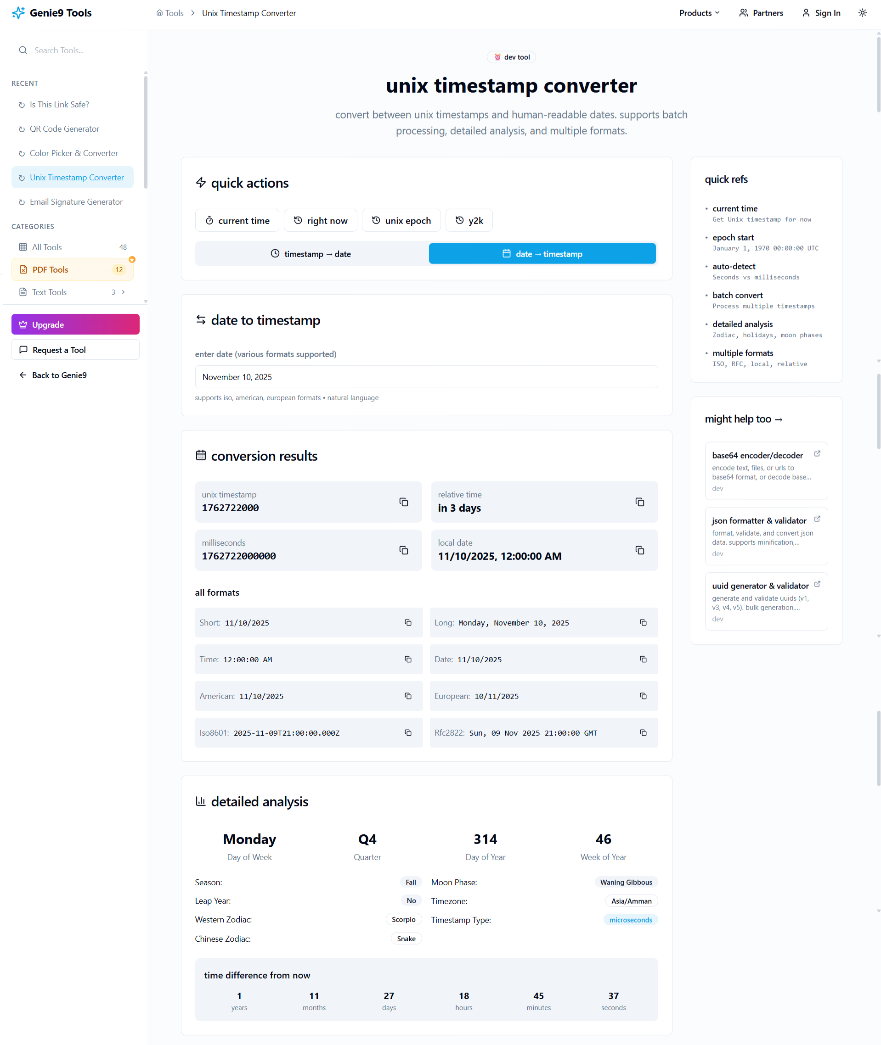The height and width of the screenshot is (1045, 881).
Task: Click the Upgrade button
Action: 75,324
